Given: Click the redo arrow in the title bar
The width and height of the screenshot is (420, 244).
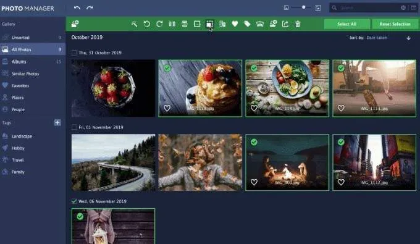Looking at the screenshot, I should pos(90,8).
